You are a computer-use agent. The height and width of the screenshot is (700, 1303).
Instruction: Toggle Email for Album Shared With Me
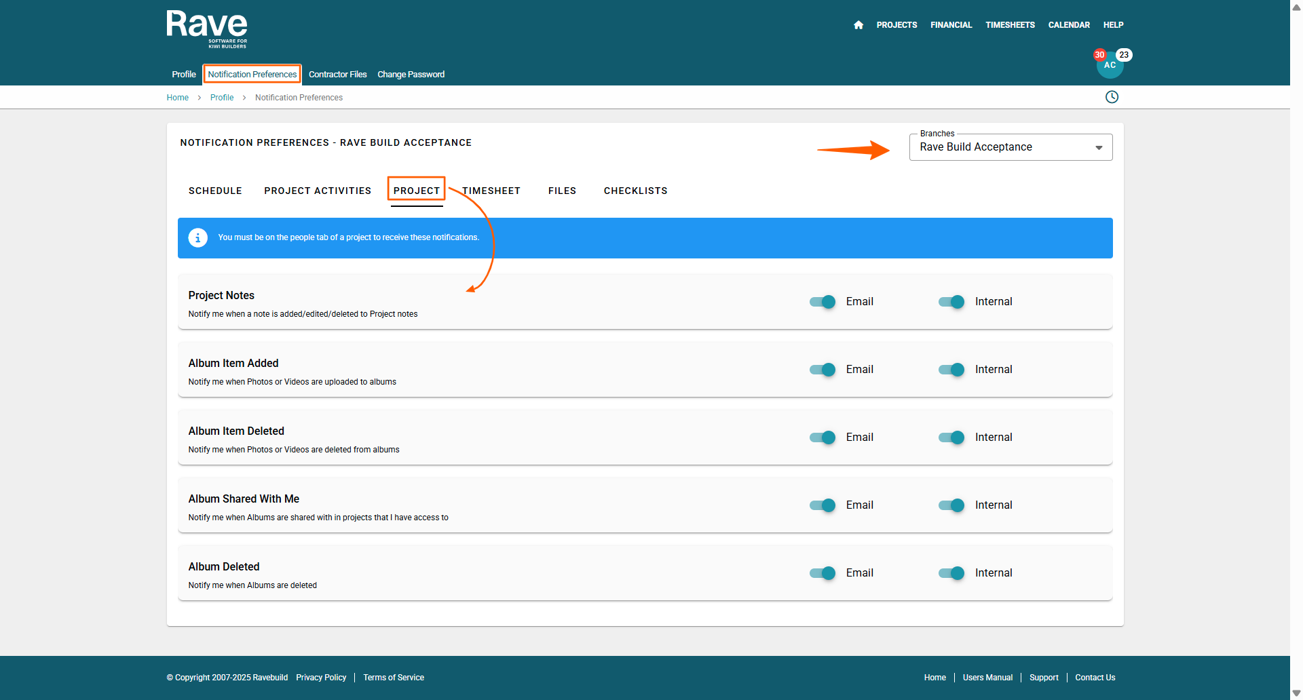coord(823,505)
